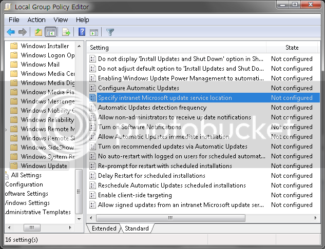This screenshot has height=249, width=325.
Task: Select Windows Media Pla tree folder
Action: point(42,92)
